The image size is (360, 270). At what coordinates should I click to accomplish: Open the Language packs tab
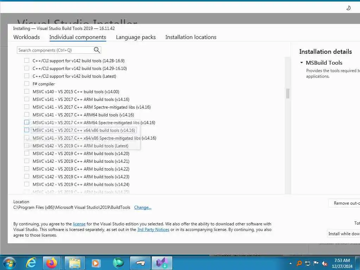pos(136,37)
